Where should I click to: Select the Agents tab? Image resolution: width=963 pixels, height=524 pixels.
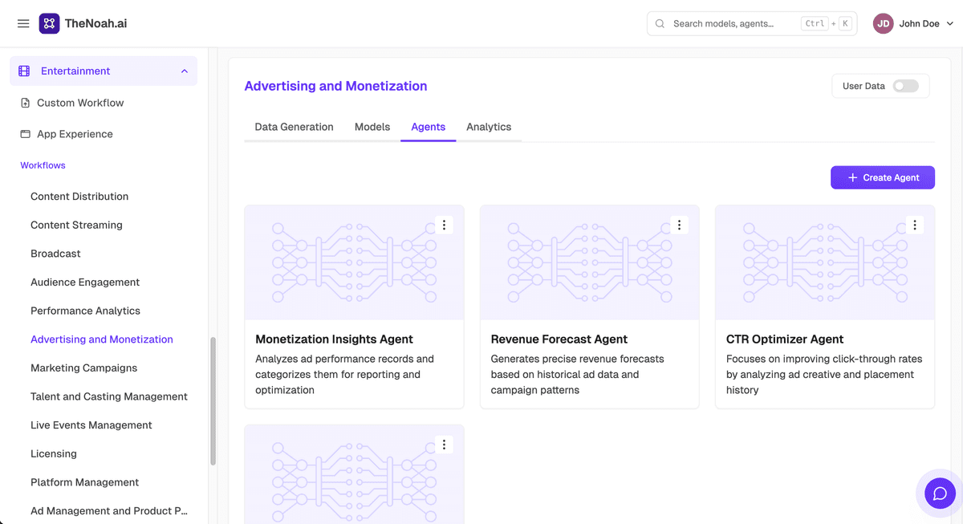[429, 127]
